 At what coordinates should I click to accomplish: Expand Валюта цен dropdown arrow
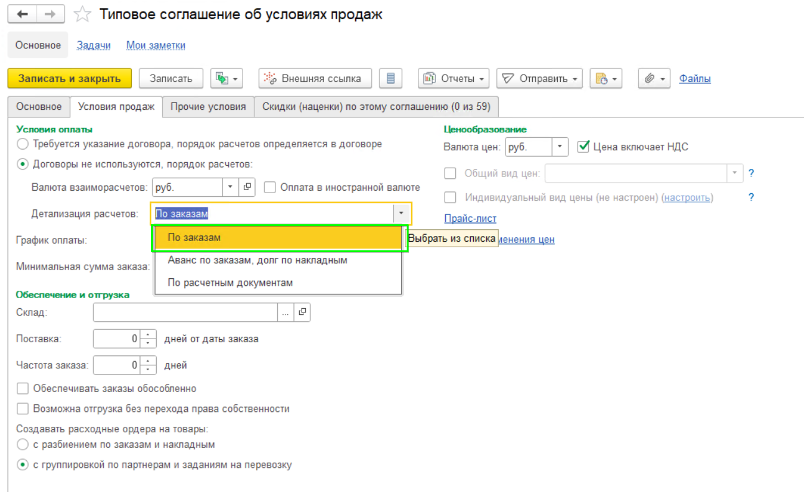point(560,147)
